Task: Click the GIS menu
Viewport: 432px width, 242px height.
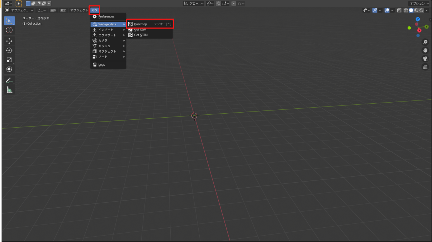Action: pos(94,10)
